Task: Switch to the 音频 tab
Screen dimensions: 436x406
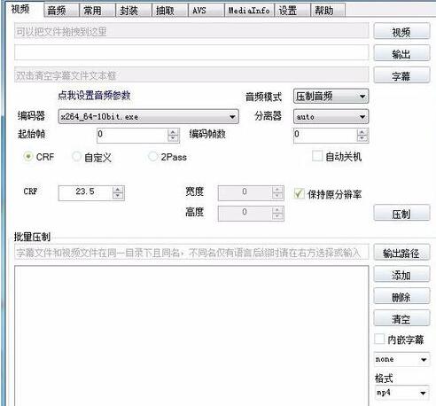Action: 61,11
